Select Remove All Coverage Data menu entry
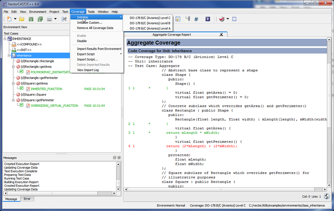 (95, 28)
